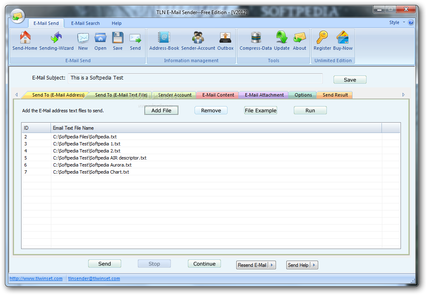Select the Send To (E-Mail Text File) tab
This screenshot has height=295, width=427.
click(121, 95)
